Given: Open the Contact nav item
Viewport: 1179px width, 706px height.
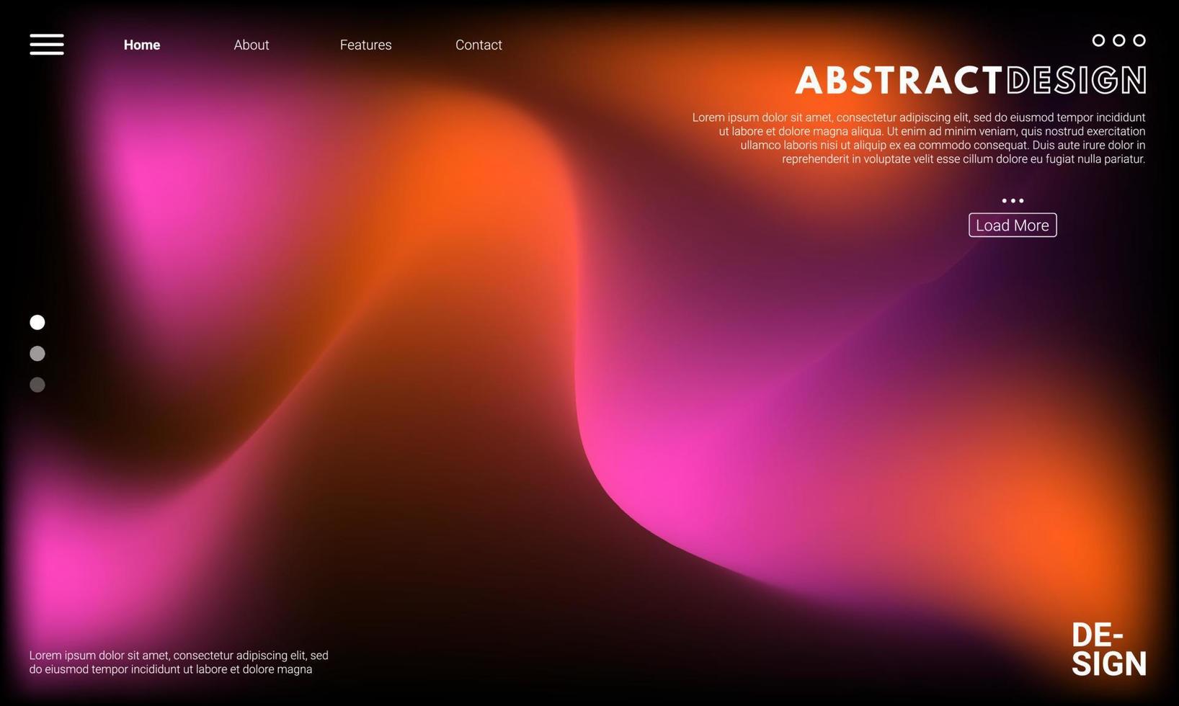Looking at the screenshot, I should pyautogui.click(x=479, y=45).
